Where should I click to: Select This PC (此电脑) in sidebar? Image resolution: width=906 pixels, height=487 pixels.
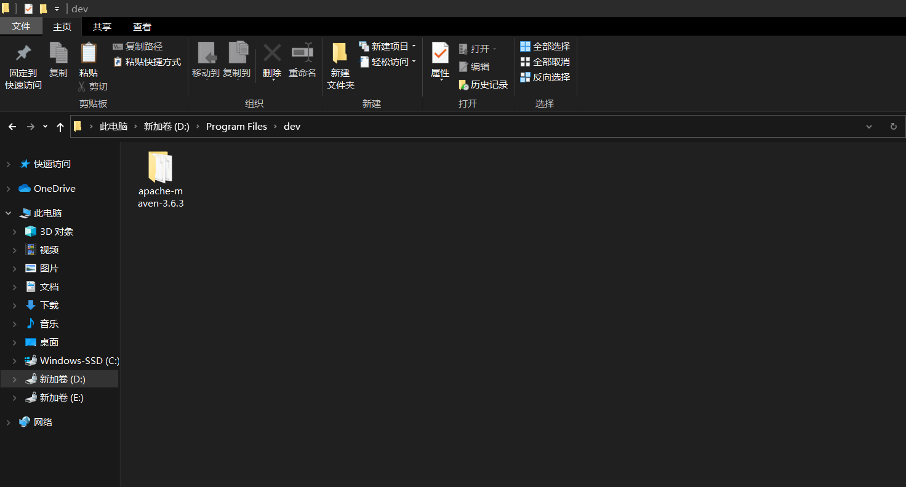[47, 213]
